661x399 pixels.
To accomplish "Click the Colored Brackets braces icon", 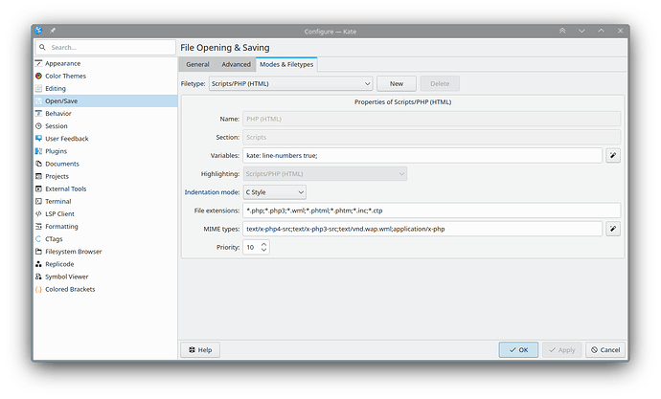I will coord(38,290).
